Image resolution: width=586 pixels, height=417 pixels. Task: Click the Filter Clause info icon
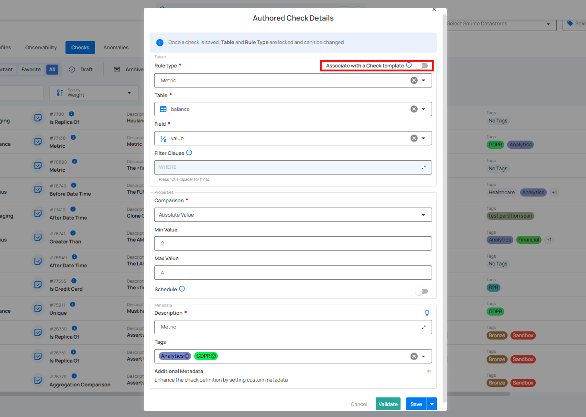(x=189, y=153)
